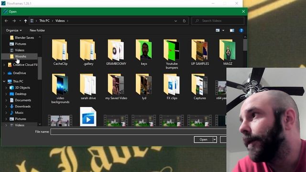Select the UP SAMPLES folder
The height and width of the screenshot is (172, 306).
point(200,52)
